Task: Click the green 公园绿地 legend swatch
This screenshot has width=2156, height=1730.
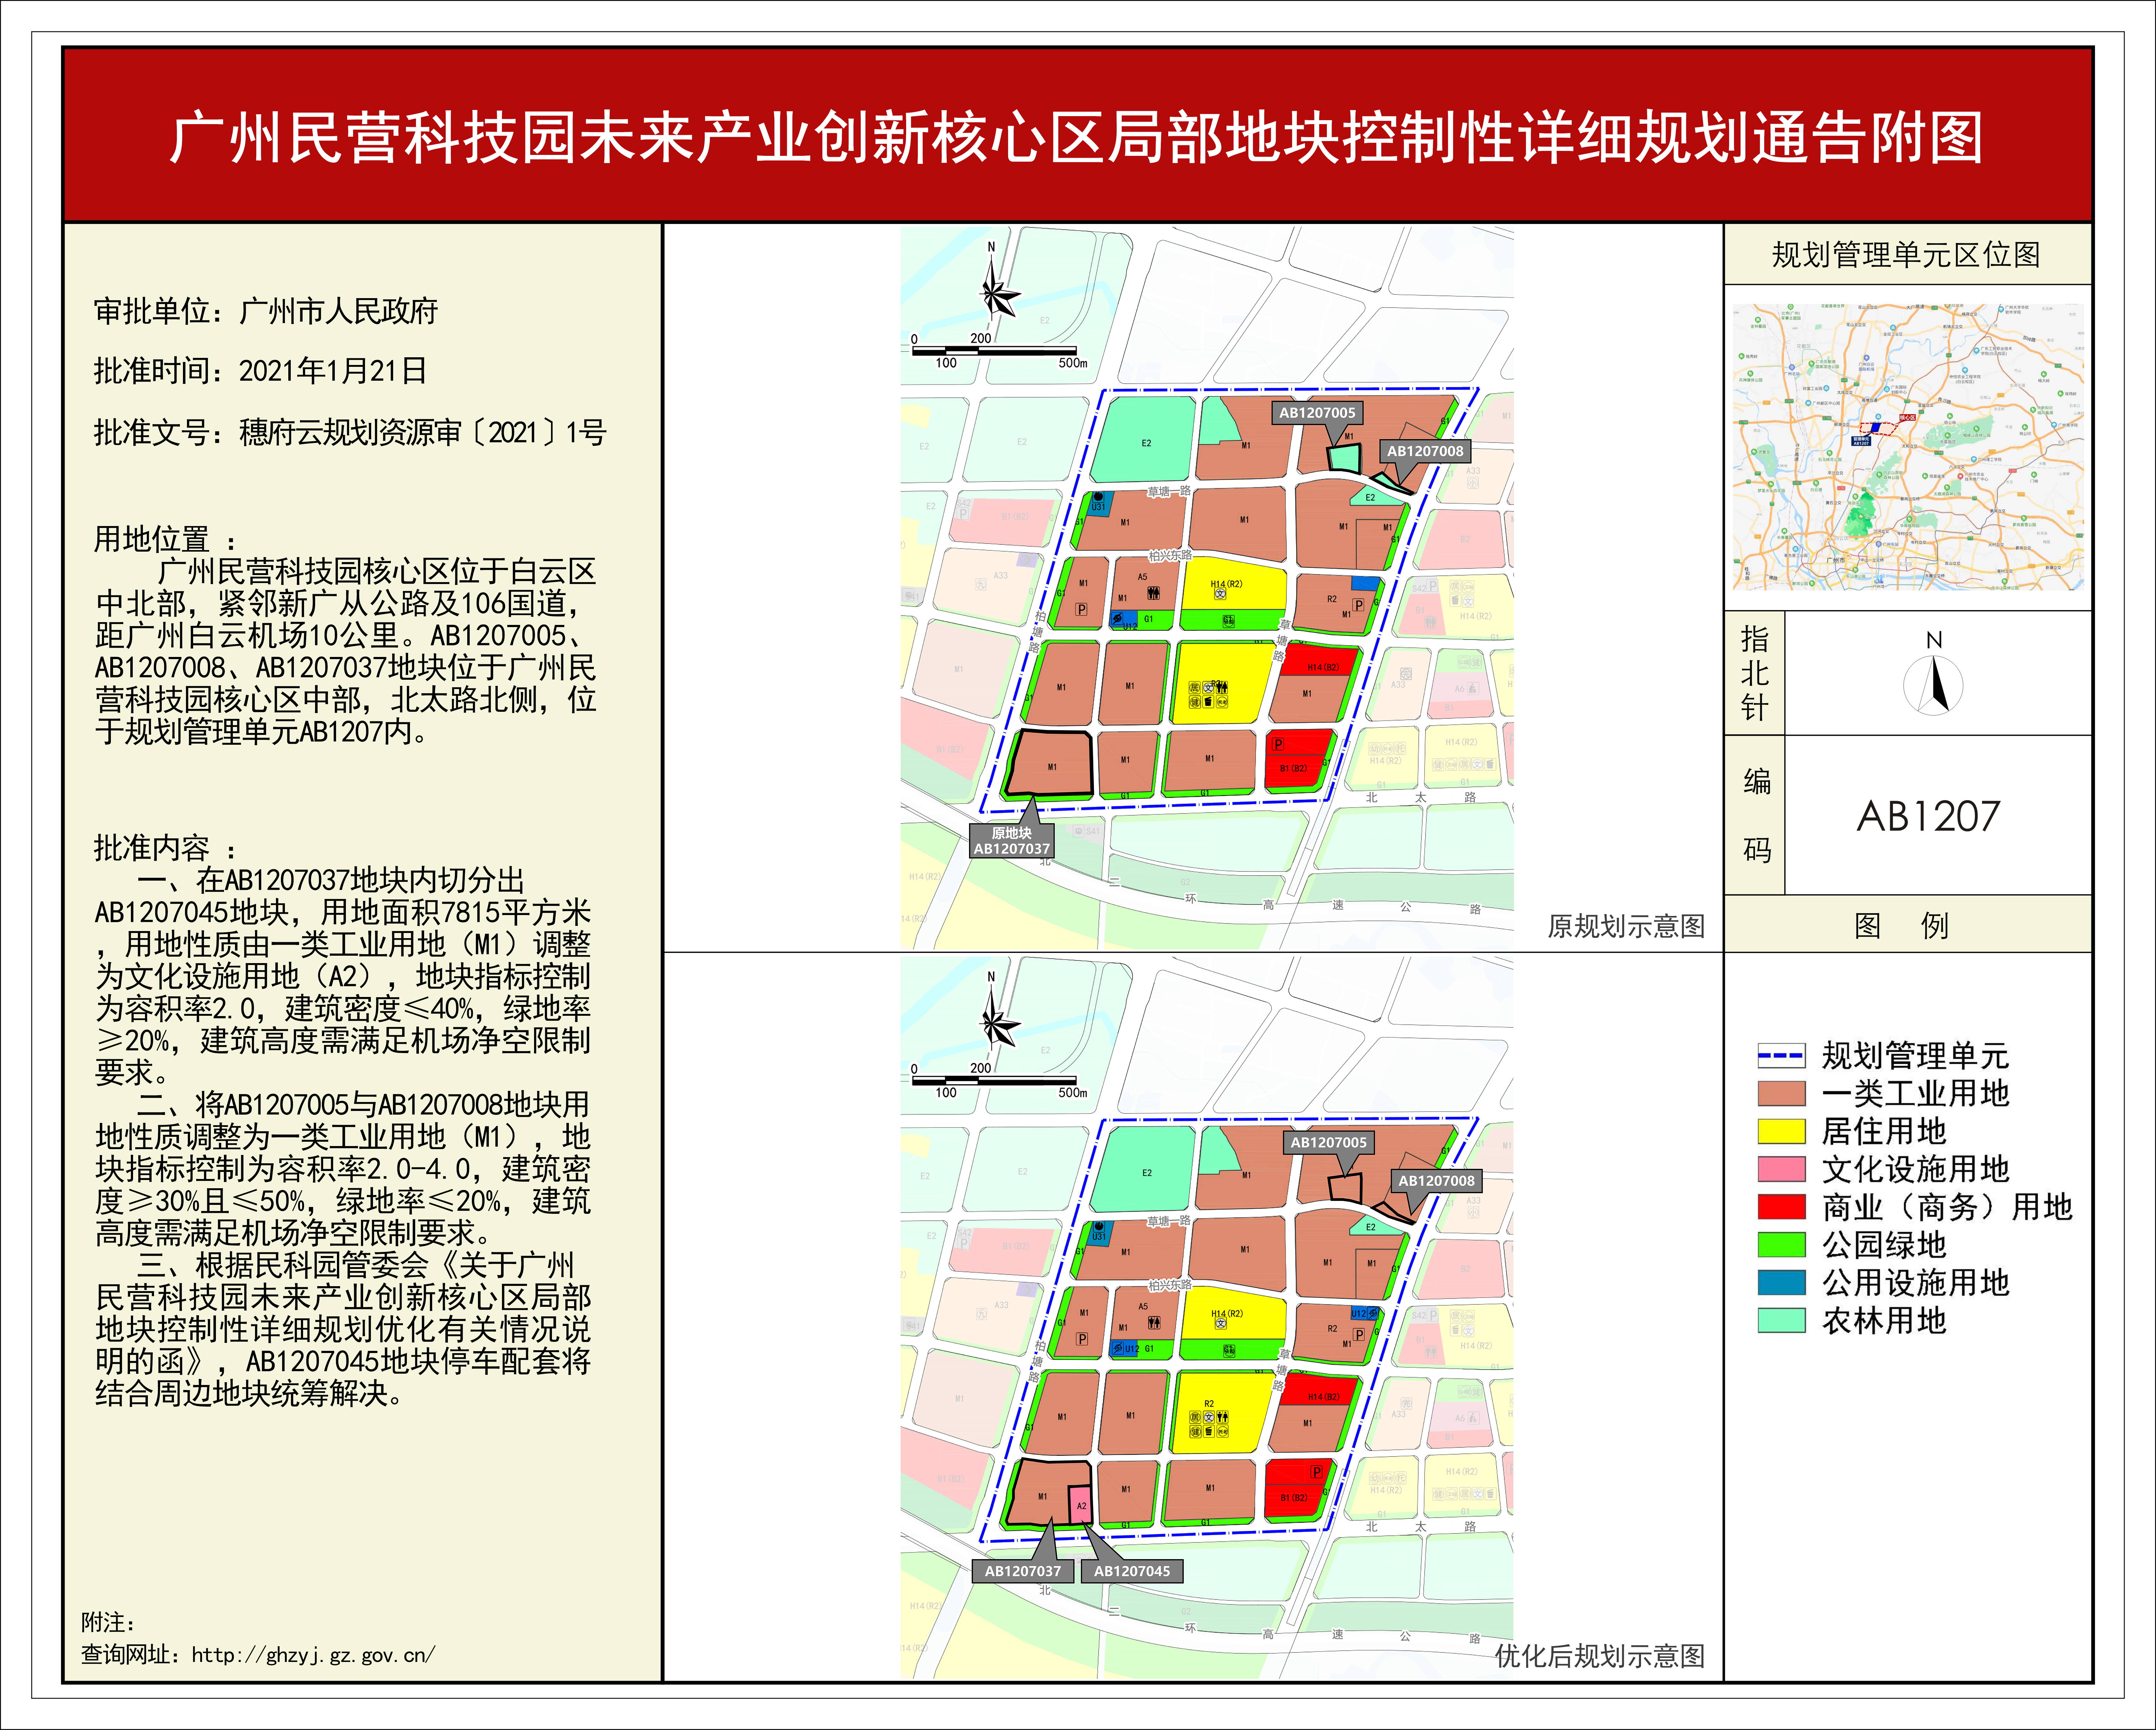Action: pos(1781,1245)
